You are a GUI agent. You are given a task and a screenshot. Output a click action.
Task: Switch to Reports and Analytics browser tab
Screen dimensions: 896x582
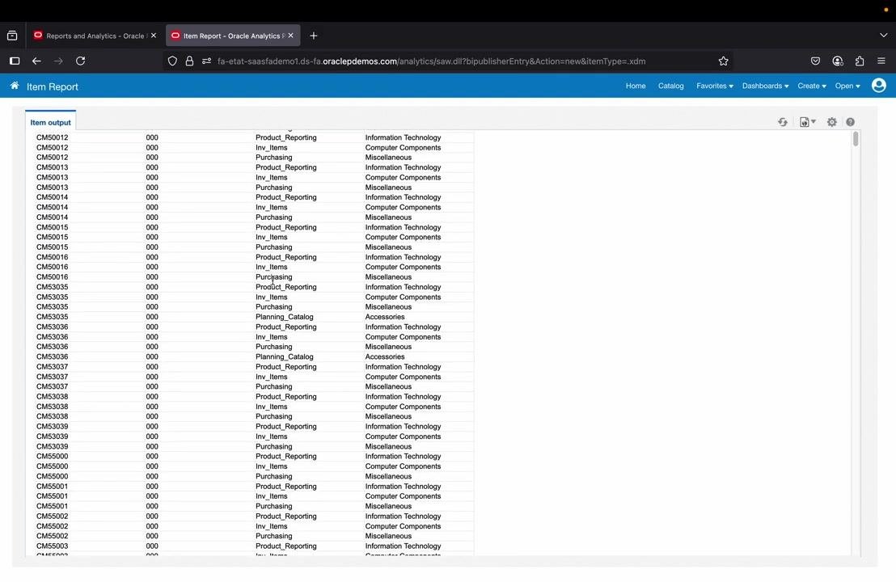[x=95, y=36]
